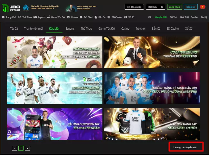This screenshot has height=155, width=209.
Task: Click the Olympique de Marseille crest icon
Action: (26, 8)
